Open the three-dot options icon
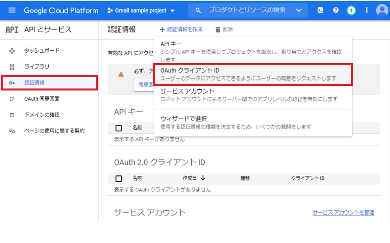 366,10
